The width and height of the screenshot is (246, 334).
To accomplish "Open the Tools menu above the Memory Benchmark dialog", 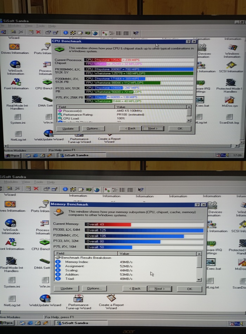I will pos(38,182).
